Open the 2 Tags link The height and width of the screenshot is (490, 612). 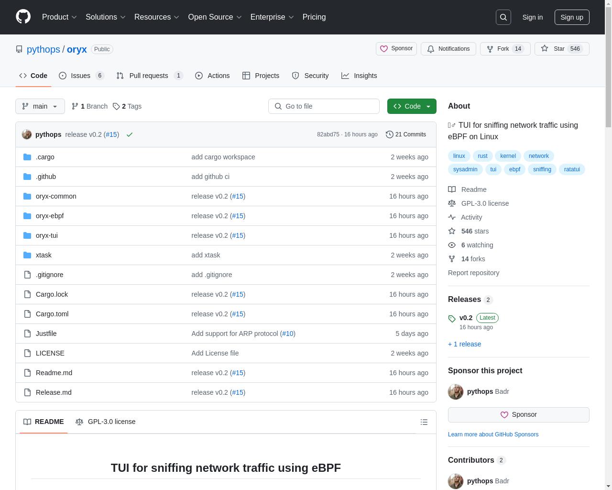tap(127, 106)
